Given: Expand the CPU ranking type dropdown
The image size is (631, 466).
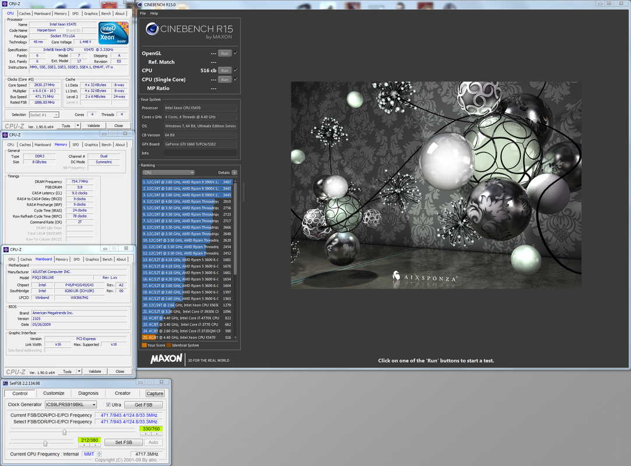Looking at the screenshot, I should (191, 172).
